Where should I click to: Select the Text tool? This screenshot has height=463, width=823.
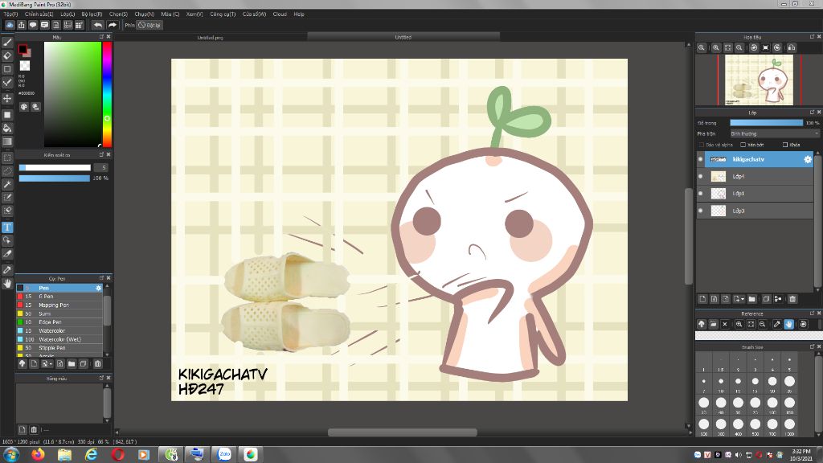(7, 227)
